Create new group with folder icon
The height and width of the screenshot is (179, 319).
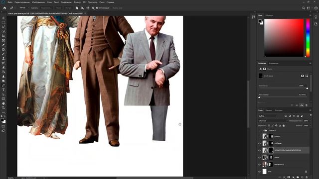(x=298, y=177)
